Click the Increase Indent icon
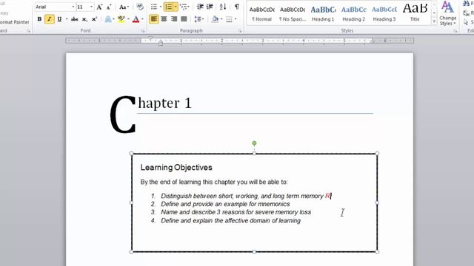The width and height of the screenshot is (474, 266). [210, 7]
